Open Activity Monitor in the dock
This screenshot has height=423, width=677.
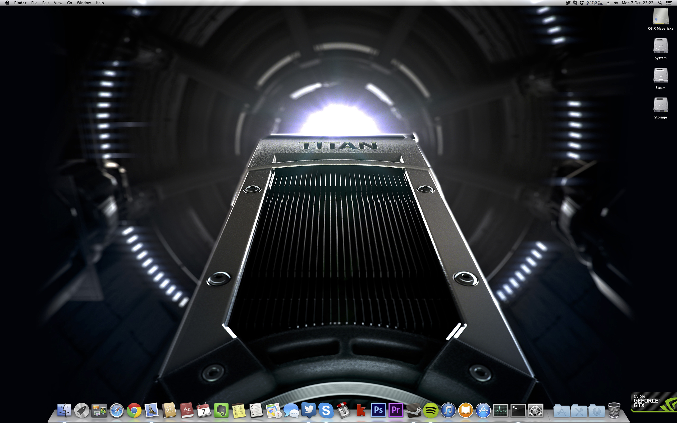pyautogui.click(x=500, y=410)
